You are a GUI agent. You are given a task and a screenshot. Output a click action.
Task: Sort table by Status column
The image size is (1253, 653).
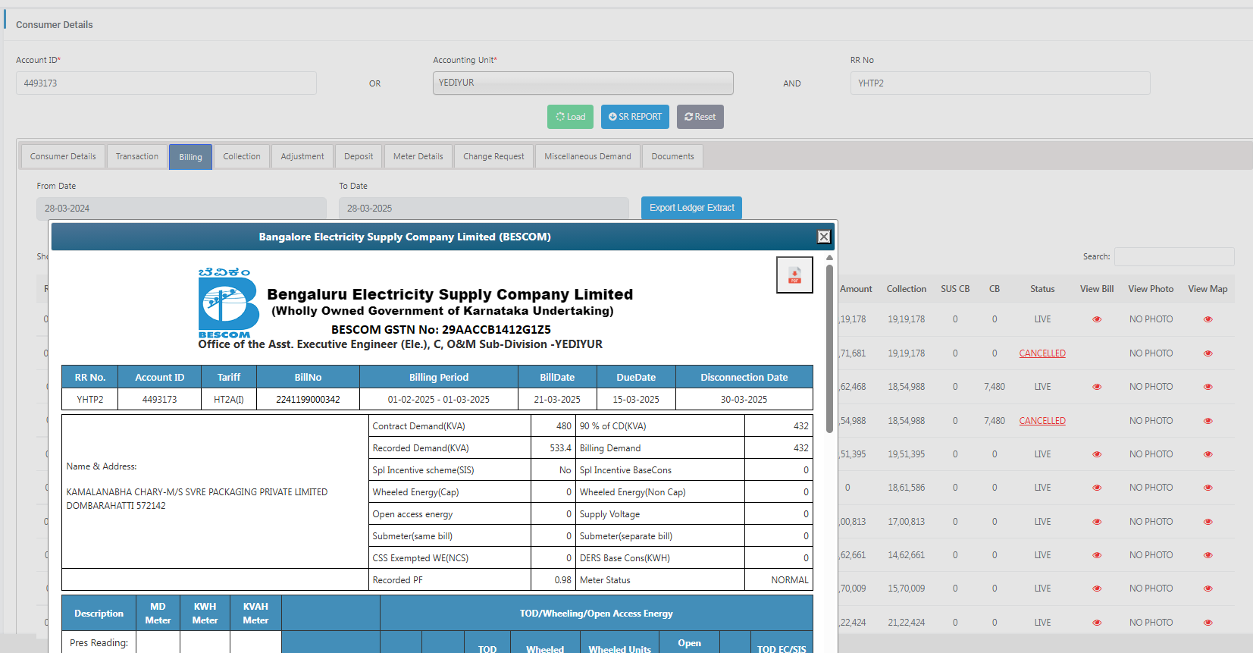pyautogui.click(x=1042, y=289)
